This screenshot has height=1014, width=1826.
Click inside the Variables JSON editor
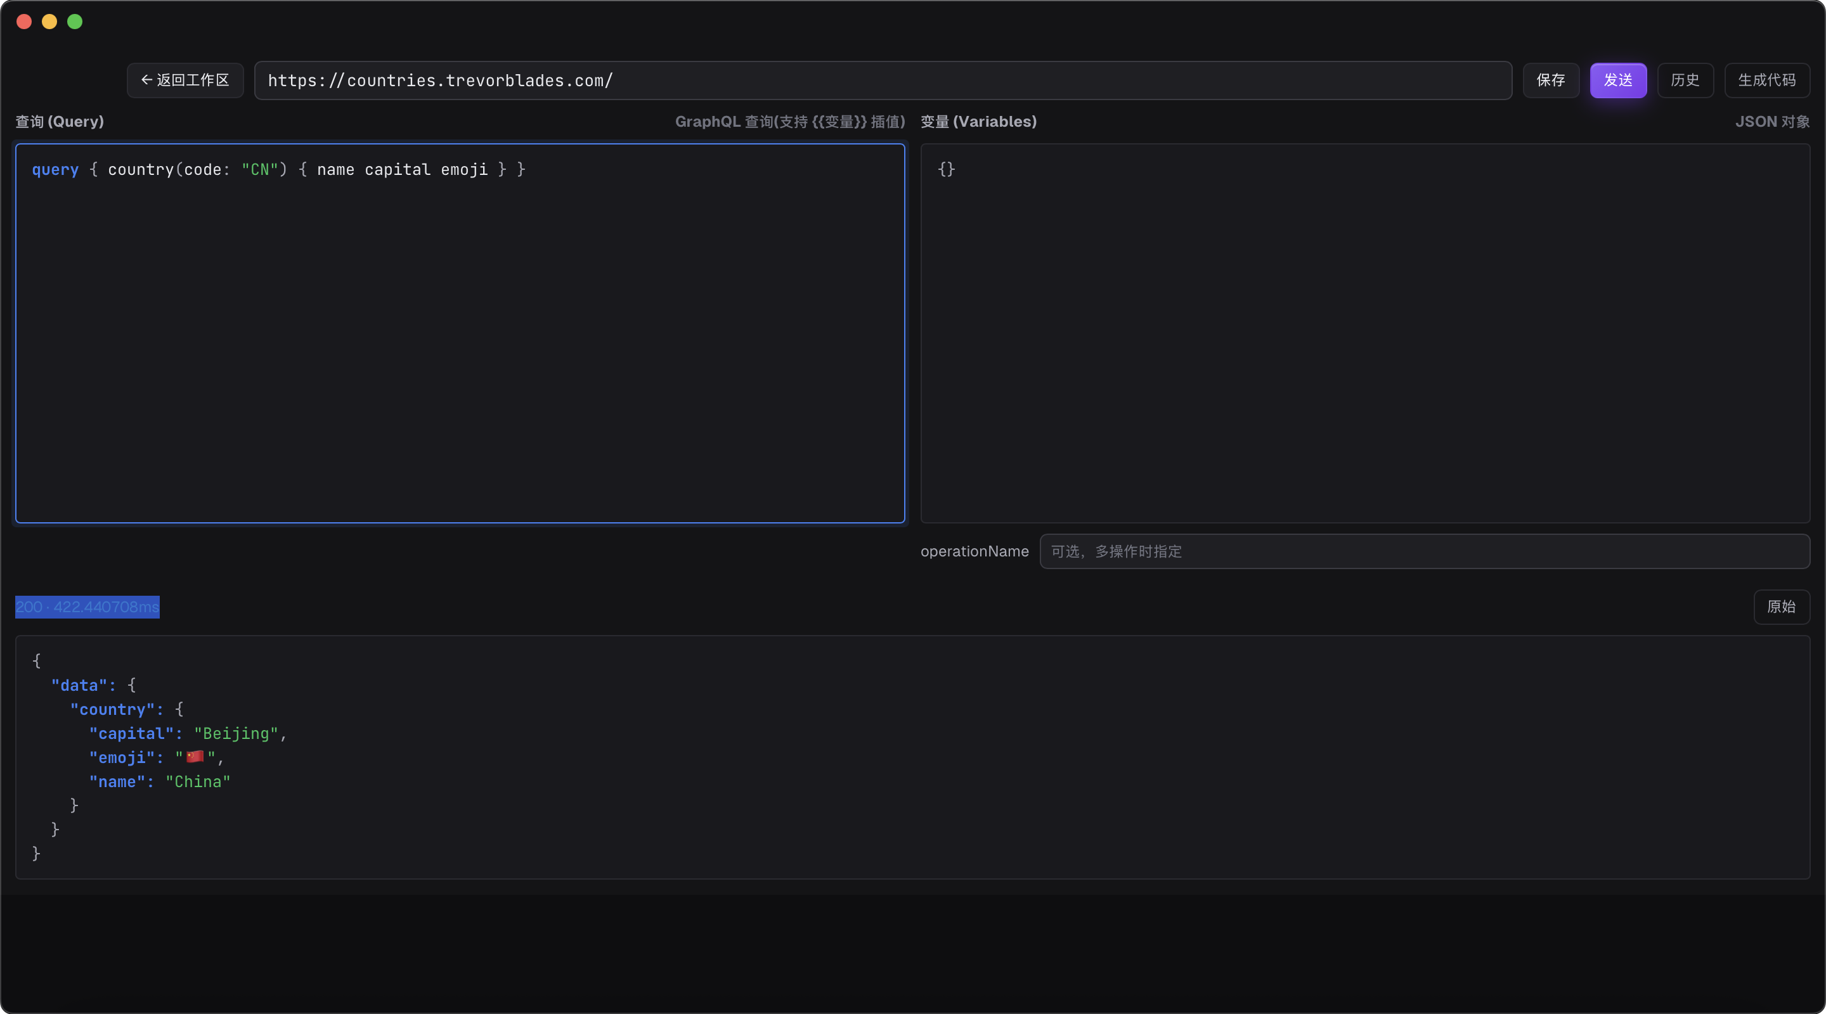click(x=1364, y=333)
